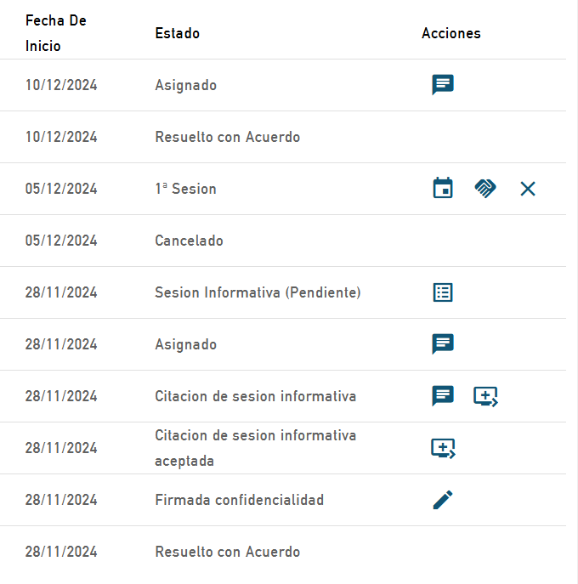Click the Sesion Informativa (Pendiente) status text
The height and width of the screenshot is (584, 578).
point(258,292)
